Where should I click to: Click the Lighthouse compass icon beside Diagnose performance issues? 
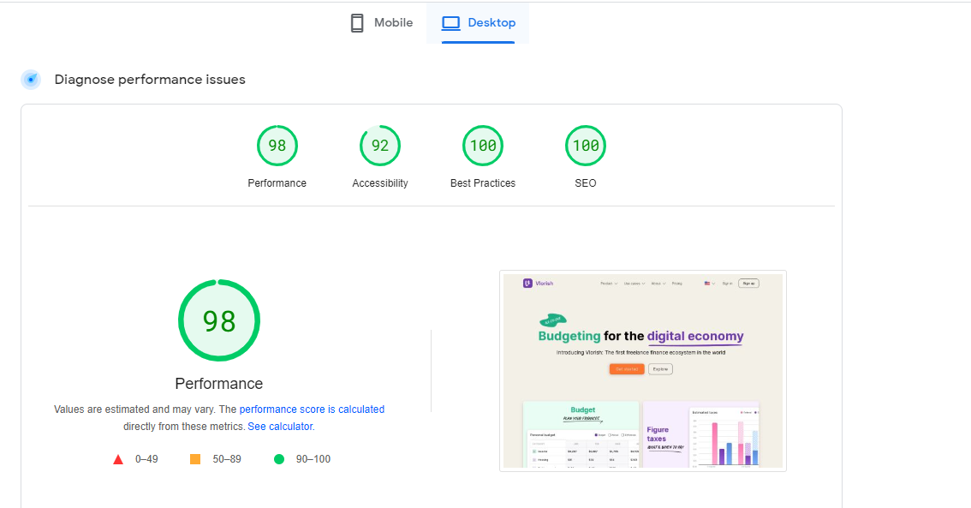point(31,79)
